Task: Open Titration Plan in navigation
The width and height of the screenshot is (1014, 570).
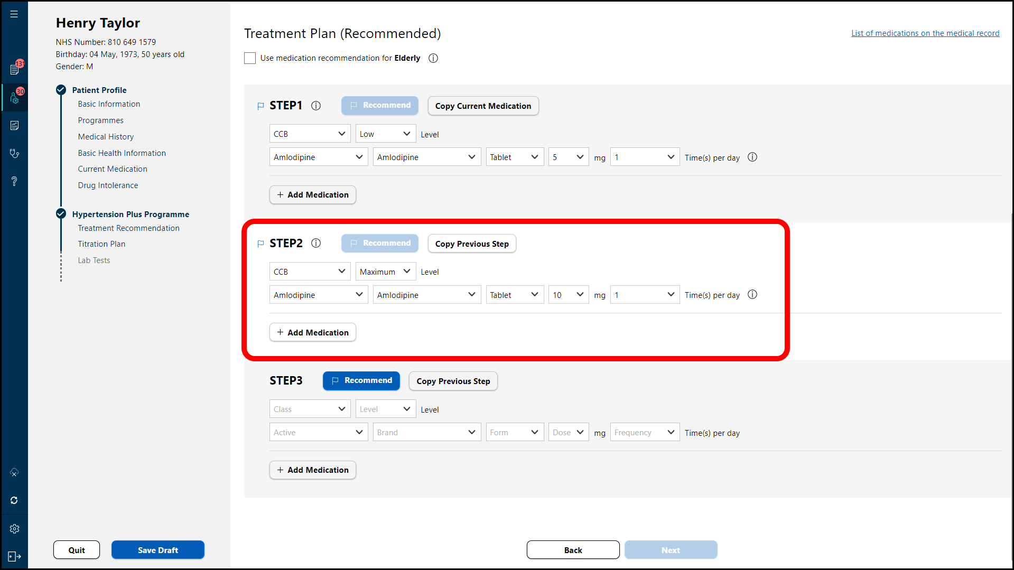Action: pyautogui.click(x=101, y=244)
